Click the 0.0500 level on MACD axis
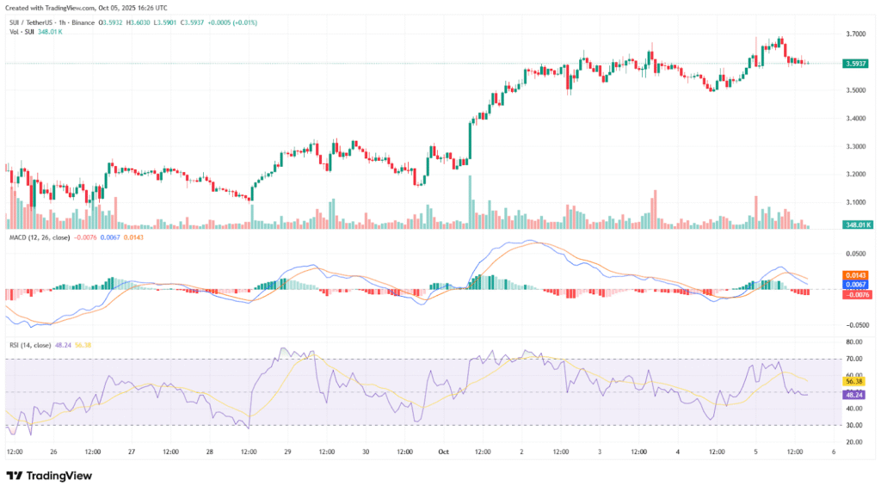The width and height of the screenshot is (881, 492). [x=856, y=255]
